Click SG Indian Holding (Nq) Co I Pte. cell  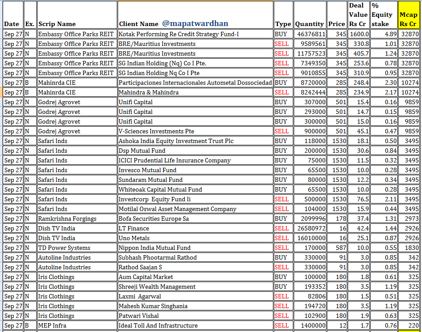196,64
